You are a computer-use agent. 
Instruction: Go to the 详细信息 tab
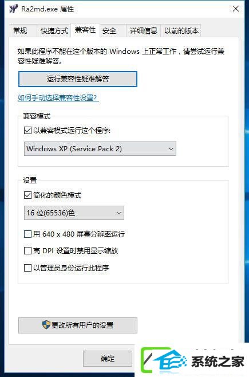click(143, 31)
